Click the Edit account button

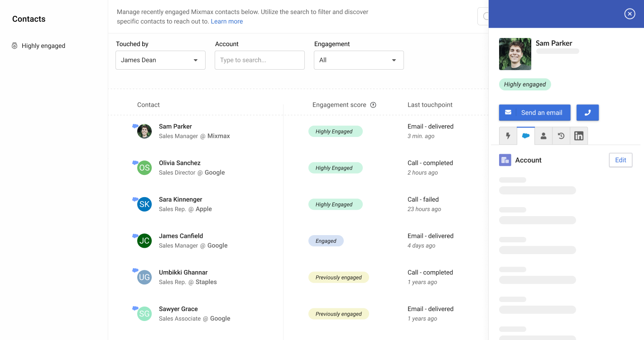[x=620, y=160]
